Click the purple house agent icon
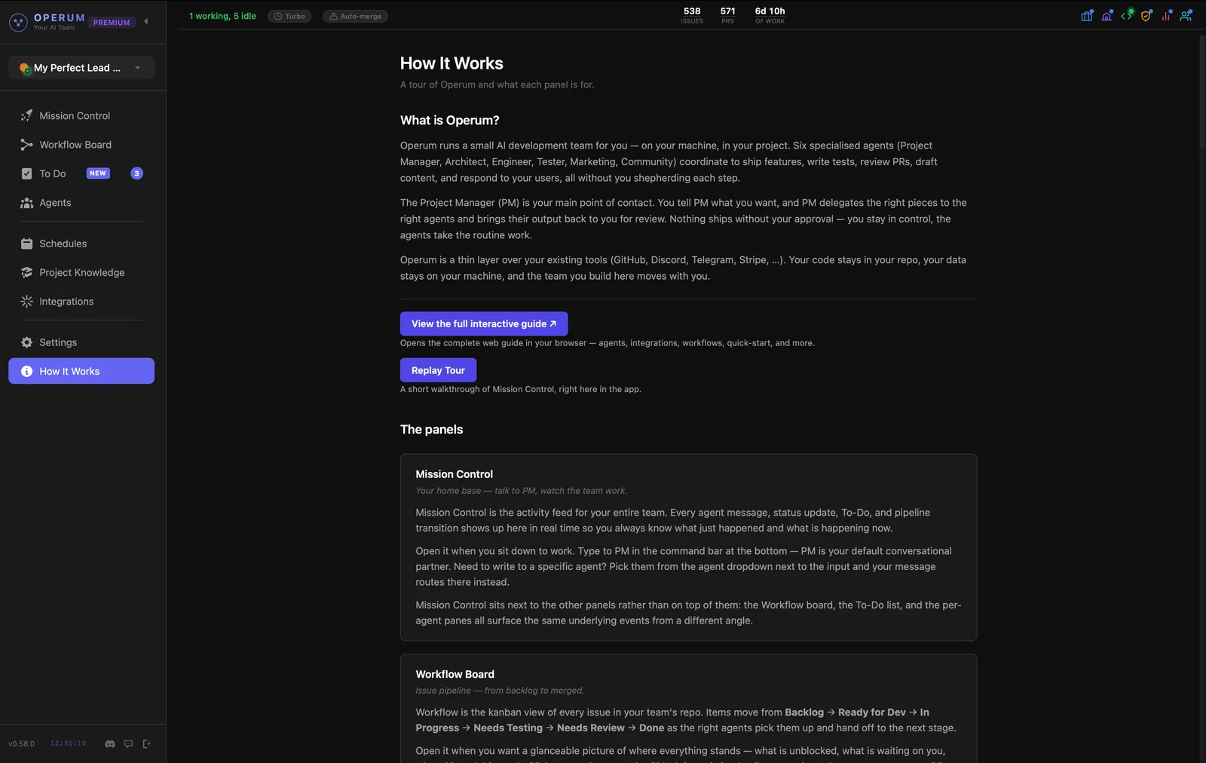 point(1107,16)
